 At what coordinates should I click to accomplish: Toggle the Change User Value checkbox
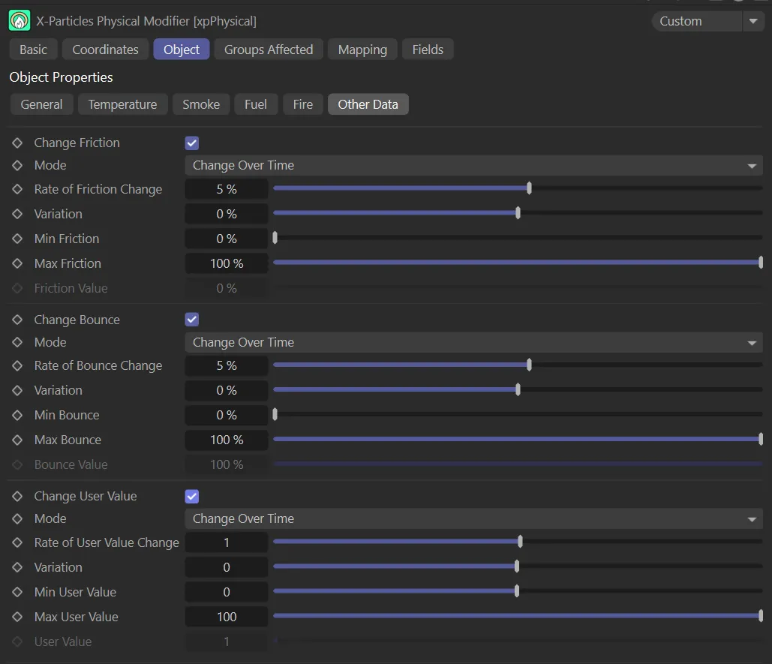[x=192, y=496]
